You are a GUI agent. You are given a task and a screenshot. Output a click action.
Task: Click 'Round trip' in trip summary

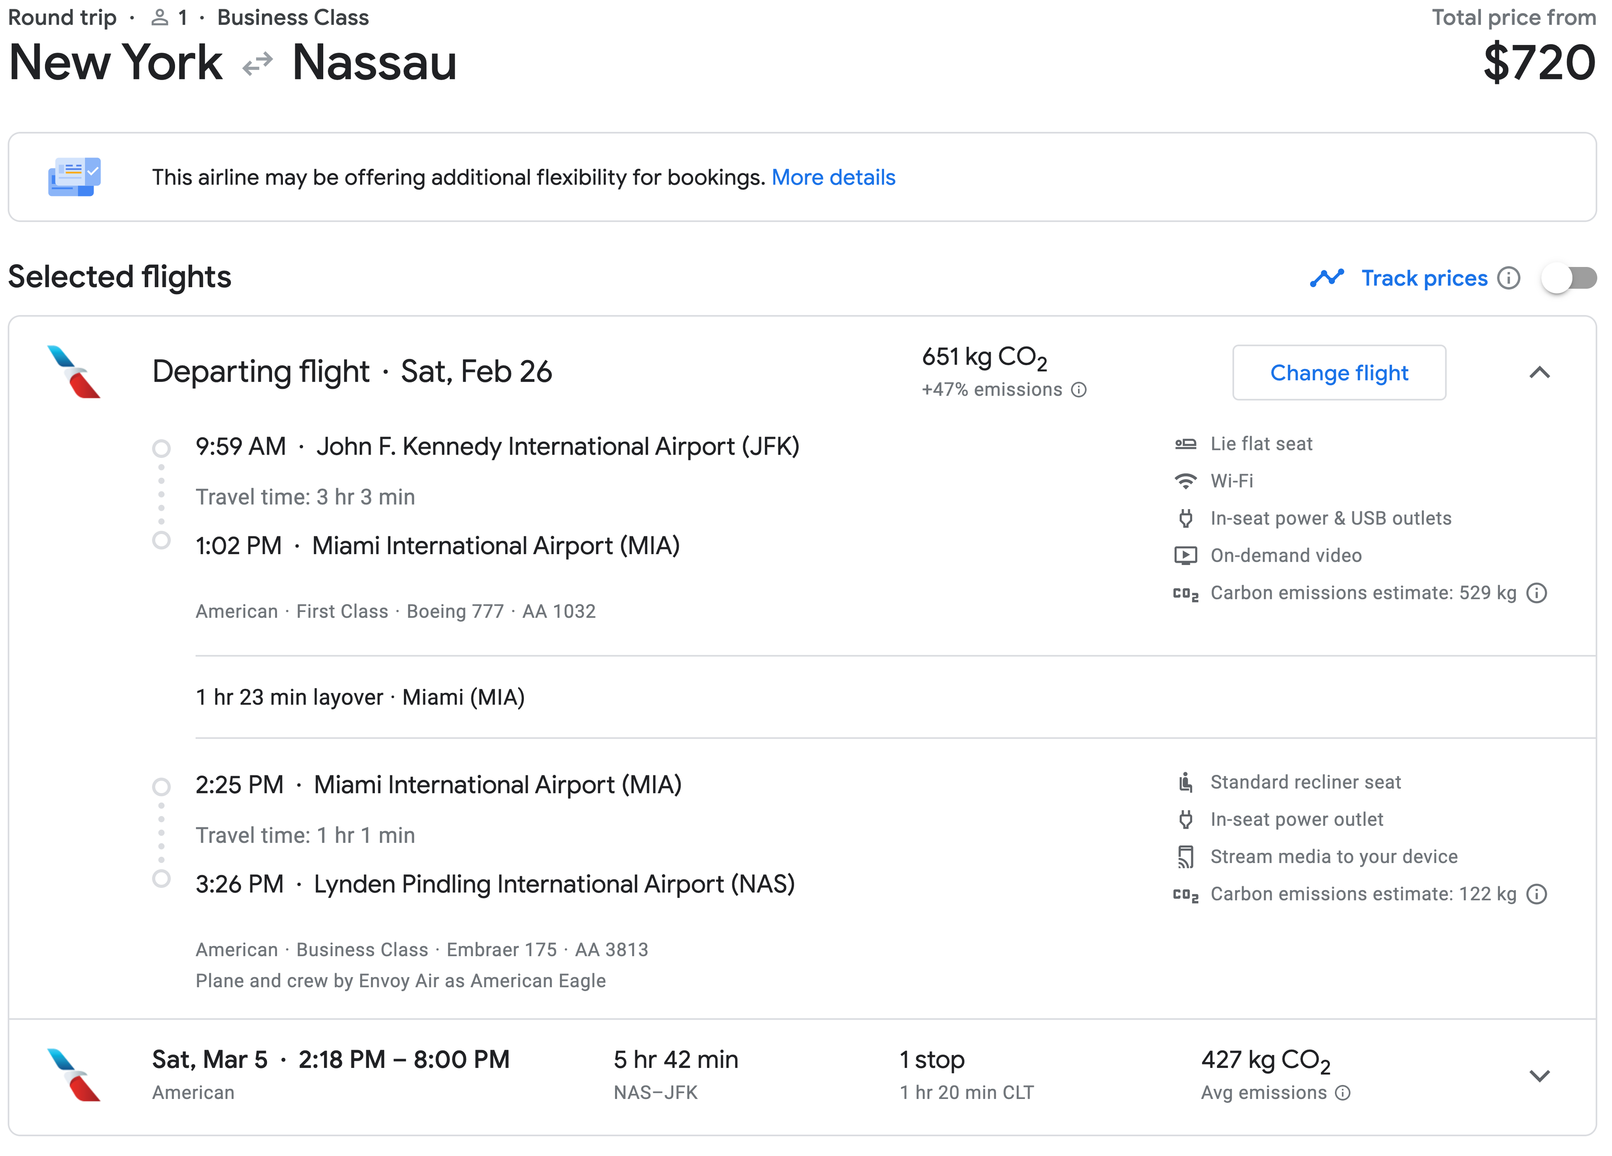[x=62, y=18]
